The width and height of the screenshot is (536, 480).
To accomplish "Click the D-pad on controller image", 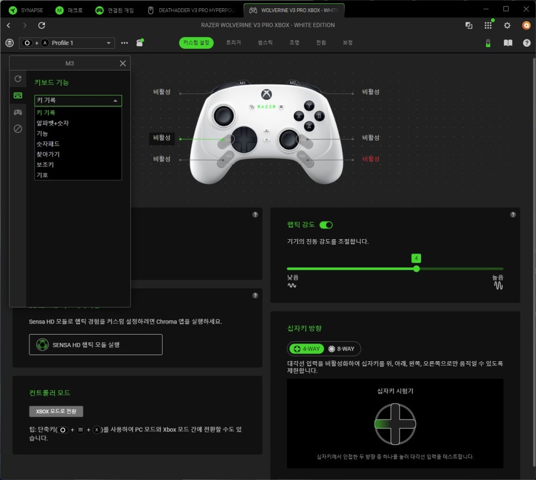I will tap(244, 139).
